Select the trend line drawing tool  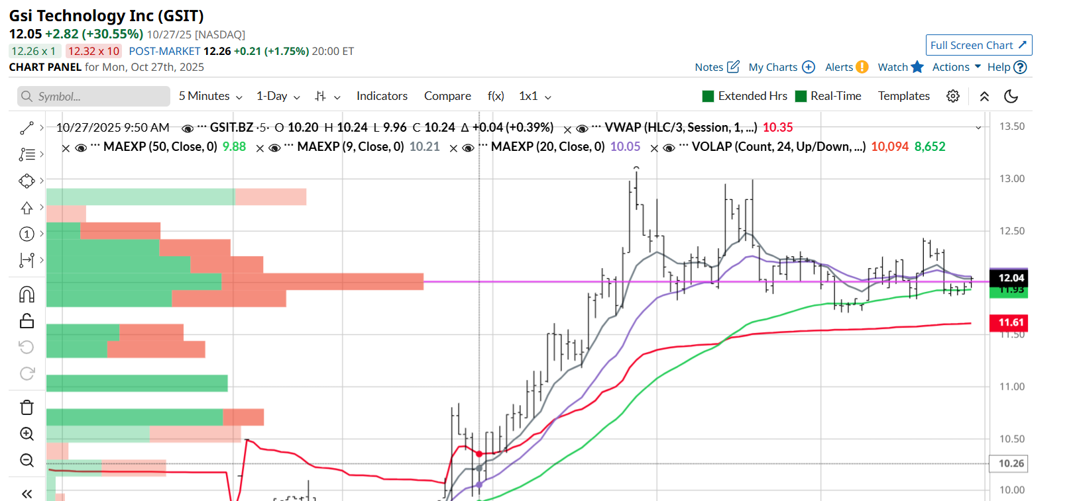click(x=27, y=128)
